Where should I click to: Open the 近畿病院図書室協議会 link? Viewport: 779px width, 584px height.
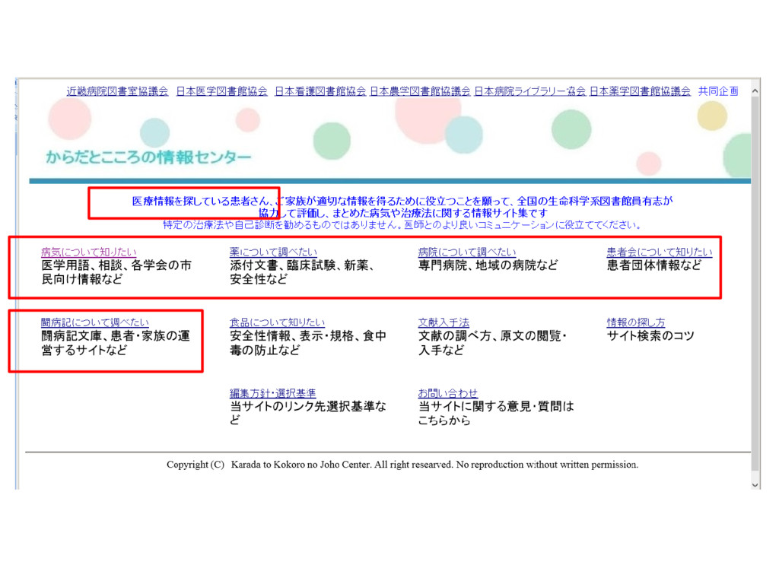tap(117, 91)
